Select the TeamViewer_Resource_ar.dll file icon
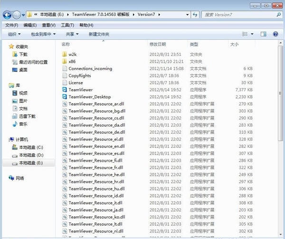The height and width of the screenshot is (239, 285). [65, 104]
